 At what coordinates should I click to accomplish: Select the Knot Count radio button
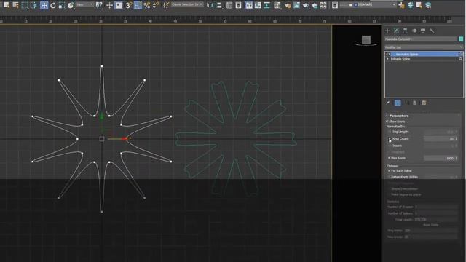point(390,139)
